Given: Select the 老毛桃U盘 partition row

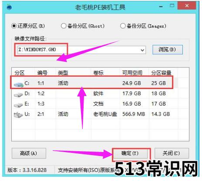Looking at the screenshot, I should pyautogui.click(x=100, y=114).
